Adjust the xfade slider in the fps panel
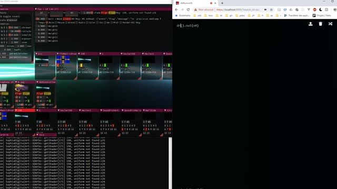The image size is (337, 189). (x=86, y=13)
